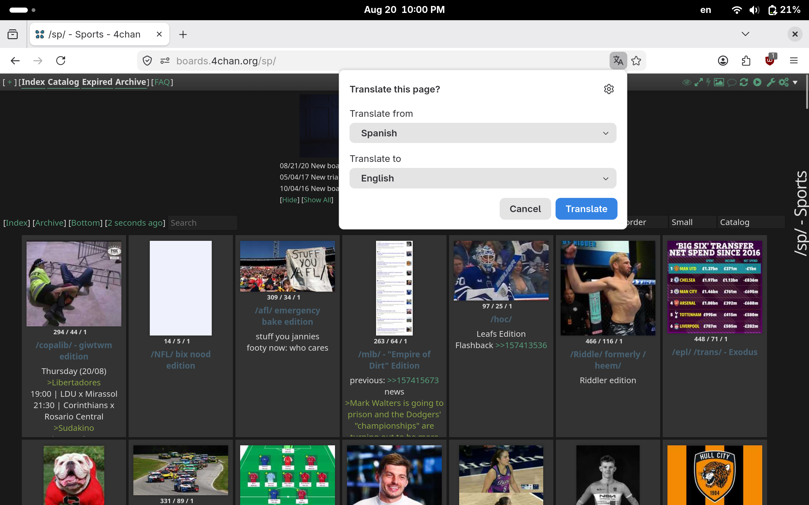Bookmark this page with the star
The height and width of the screenshot is (505, 809).
click(636, 61)
